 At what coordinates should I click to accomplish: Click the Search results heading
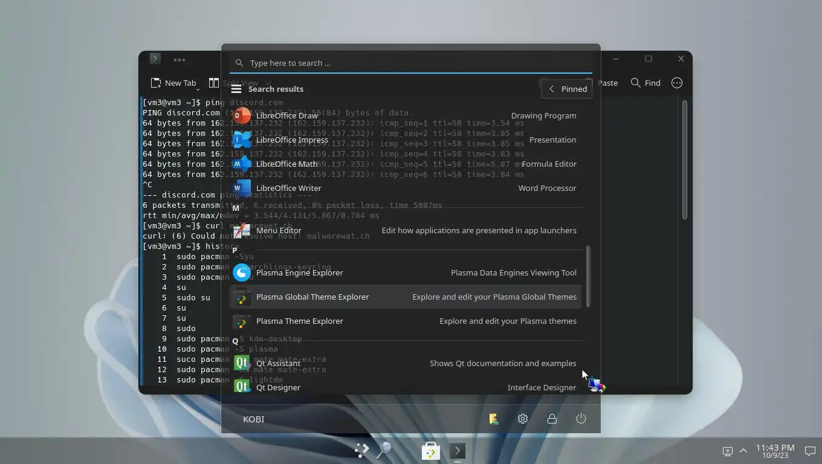pyautogui.click(x=276, y=89)
